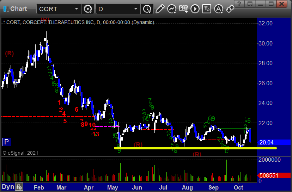Viewport: 292px width, 192px height.
Task: Click the Feb label on time axis
Action: (x=39, y=187)
